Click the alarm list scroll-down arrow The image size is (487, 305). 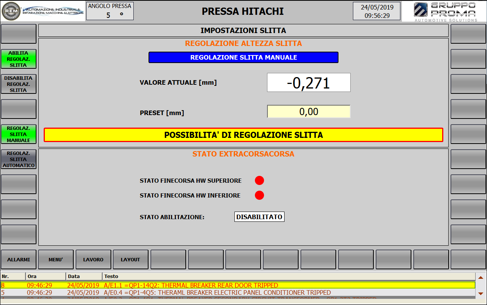481,293
